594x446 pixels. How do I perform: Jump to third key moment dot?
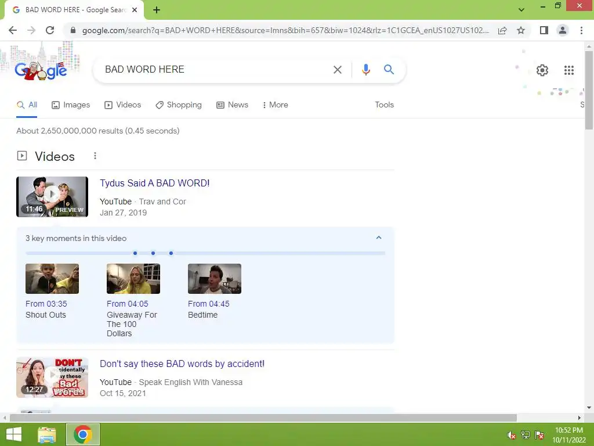click(171, 253)
